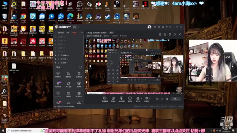
Task: Show the 图片 4 layer
Action: pos(55,40)
